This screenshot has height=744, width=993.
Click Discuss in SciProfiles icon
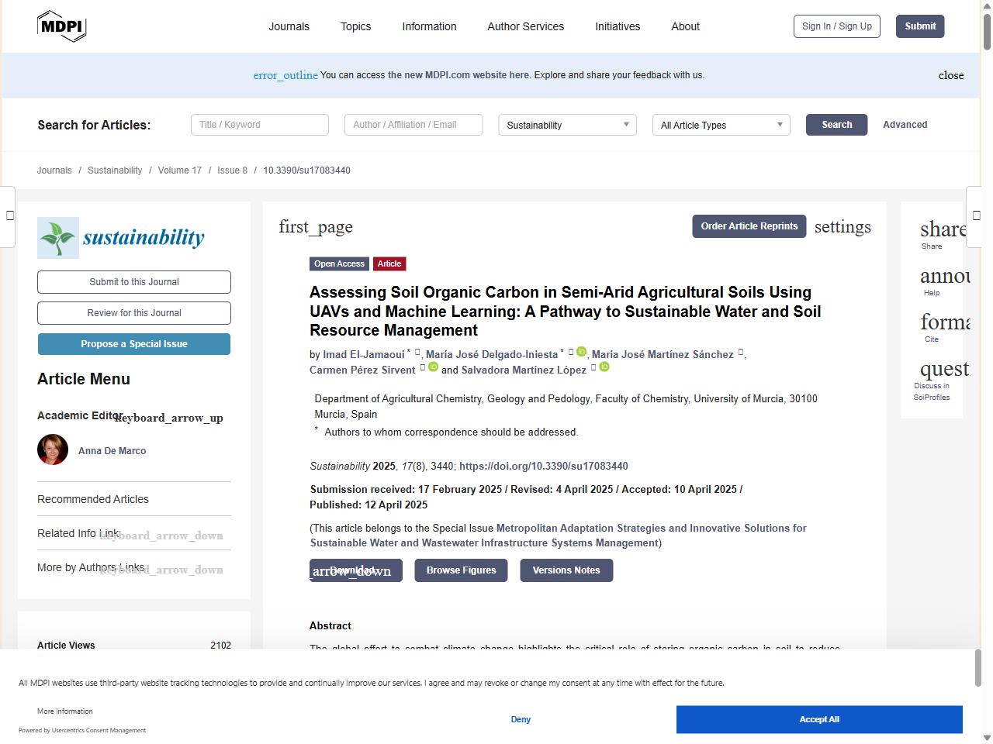943,370
